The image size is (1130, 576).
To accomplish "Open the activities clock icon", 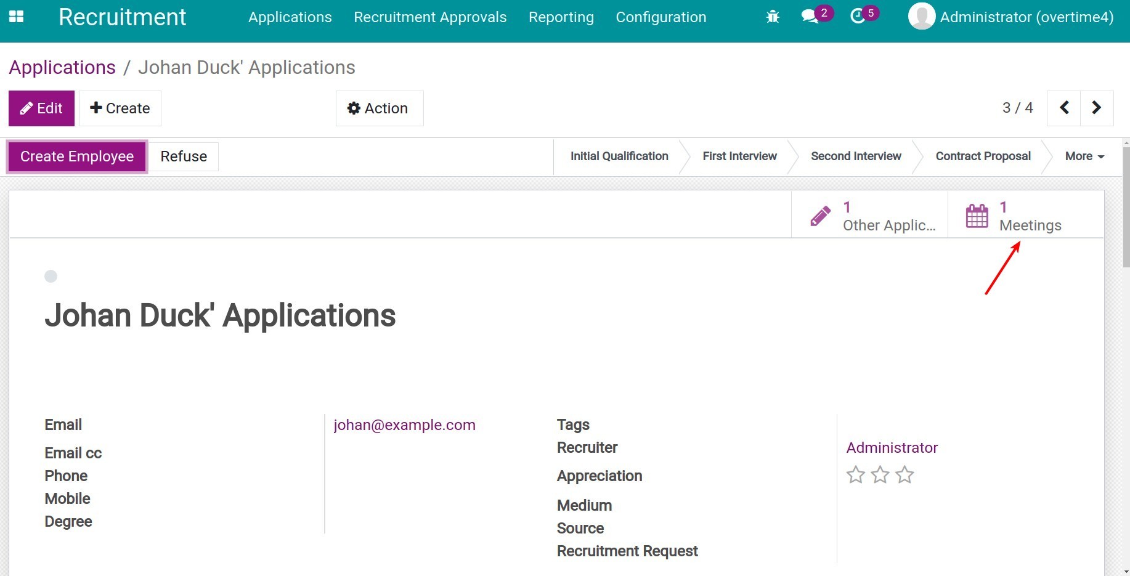I will tap(857, 17).
